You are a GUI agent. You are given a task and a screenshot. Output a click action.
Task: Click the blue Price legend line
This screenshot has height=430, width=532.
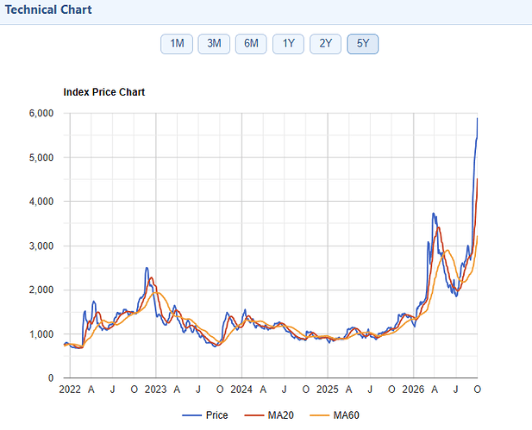191,415
